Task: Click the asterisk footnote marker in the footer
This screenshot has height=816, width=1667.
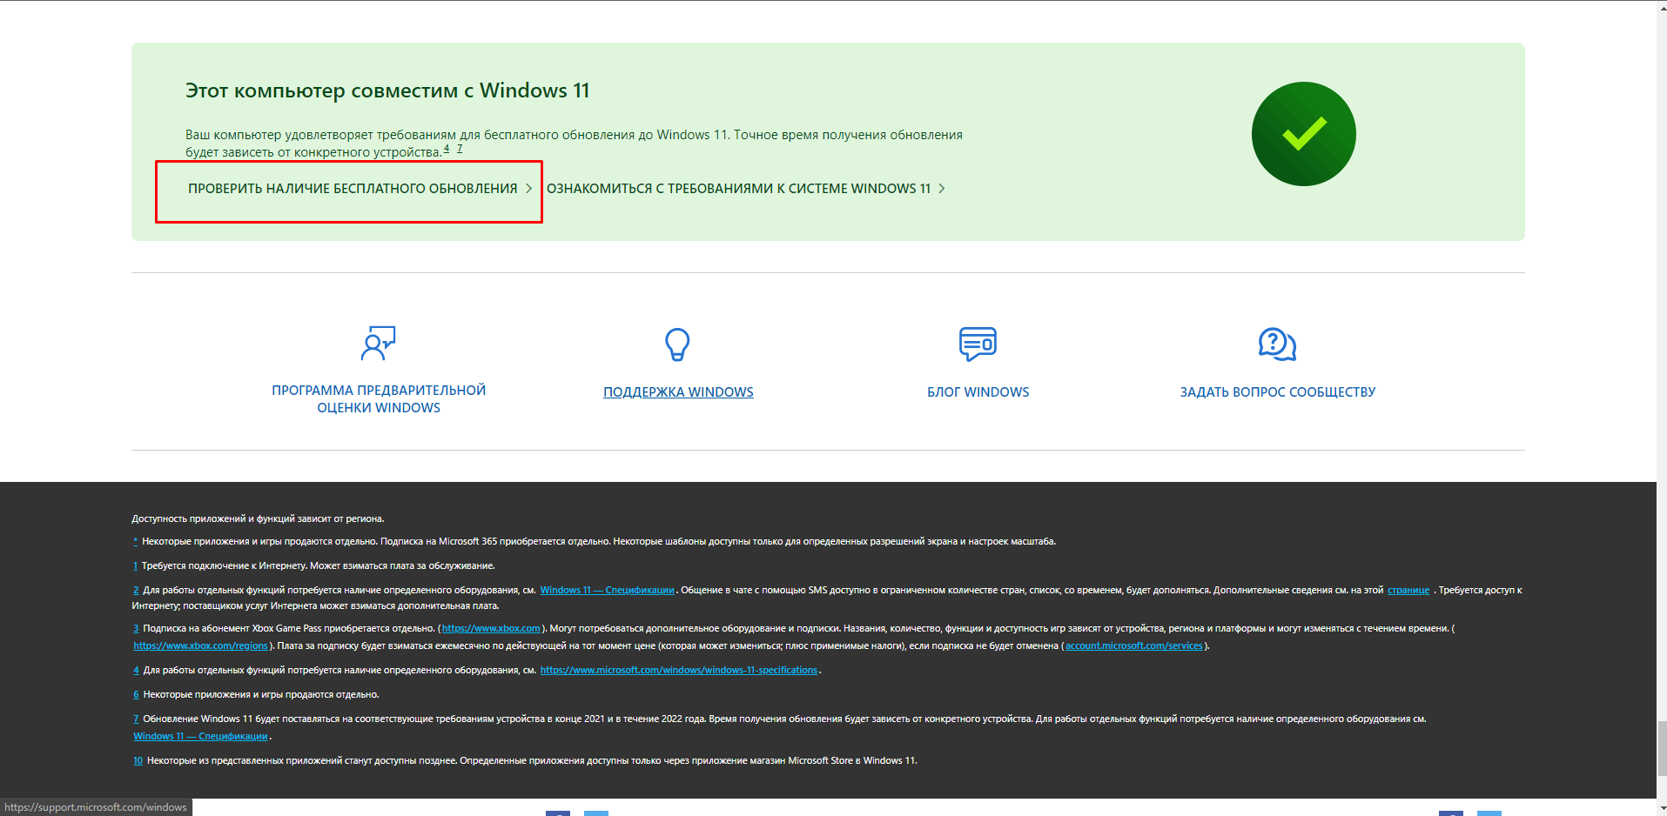Action: point(135,541)
